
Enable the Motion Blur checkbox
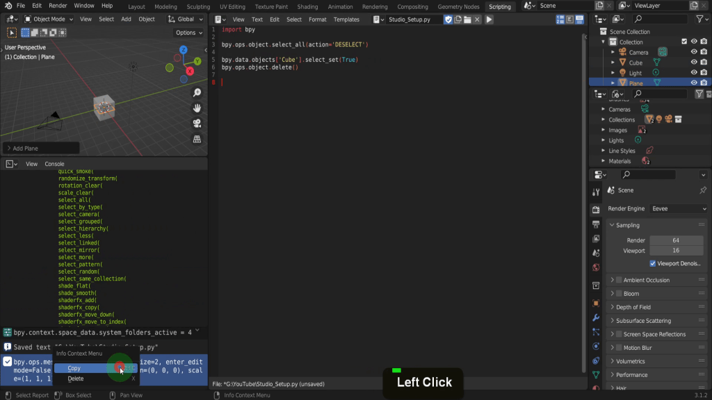pyautogui.click(x=619, y=348)
